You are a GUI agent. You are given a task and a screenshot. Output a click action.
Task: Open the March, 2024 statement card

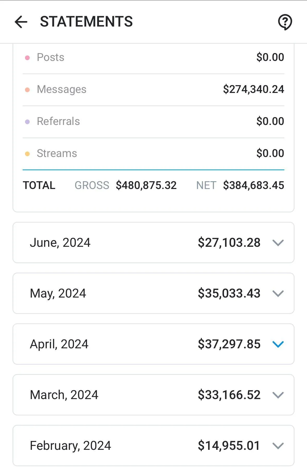(153, 395)
